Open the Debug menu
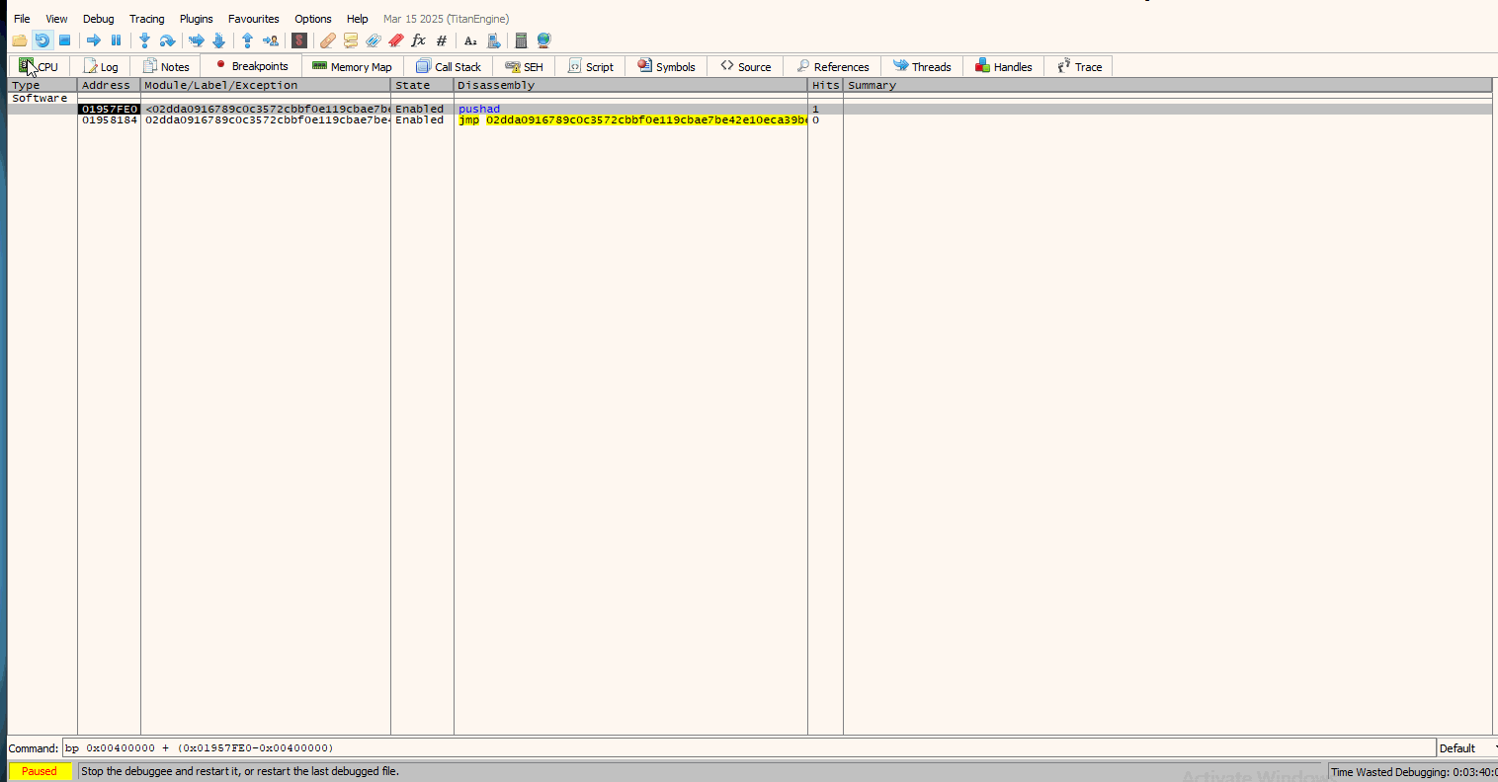This screenshot has width=1498, height=782. [x=99, y=19]
